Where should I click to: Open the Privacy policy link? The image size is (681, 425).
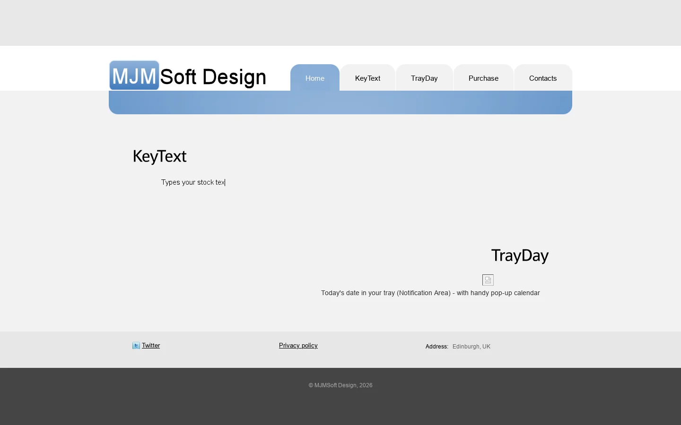[298, 346]
